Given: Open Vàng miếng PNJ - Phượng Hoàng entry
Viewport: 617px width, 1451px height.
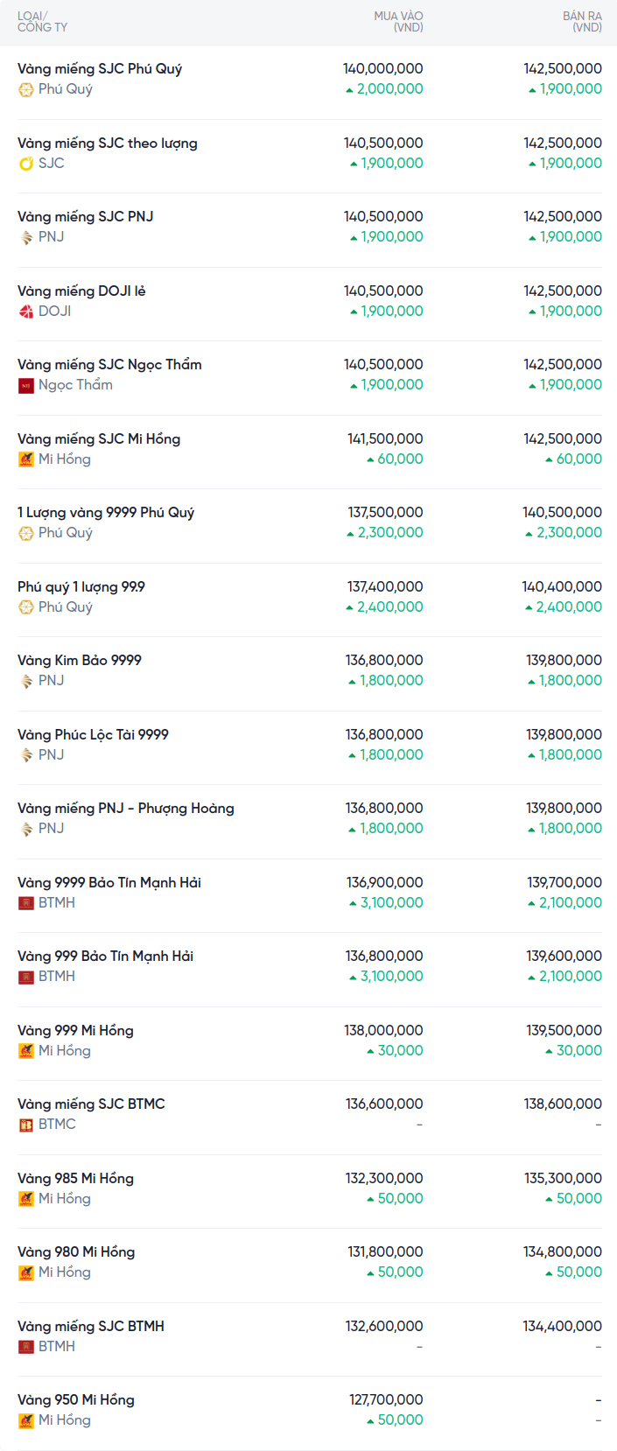Looking at the screenshot, I should (126, 808).
